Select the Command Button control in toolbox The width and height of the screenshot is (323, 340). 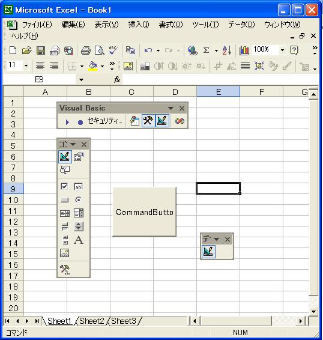[x=64, y=200]
